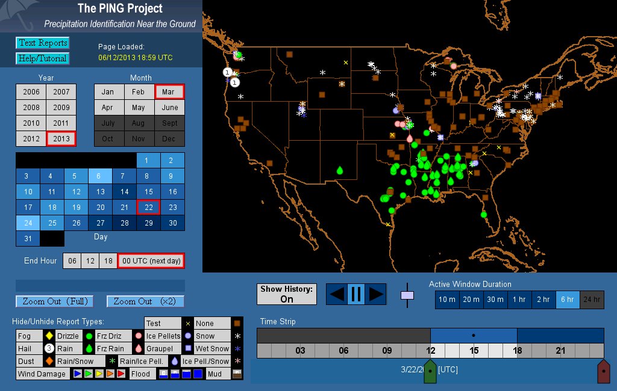Pause the animation playback
This screenshot has width=617, height=391.
[355, 294]
